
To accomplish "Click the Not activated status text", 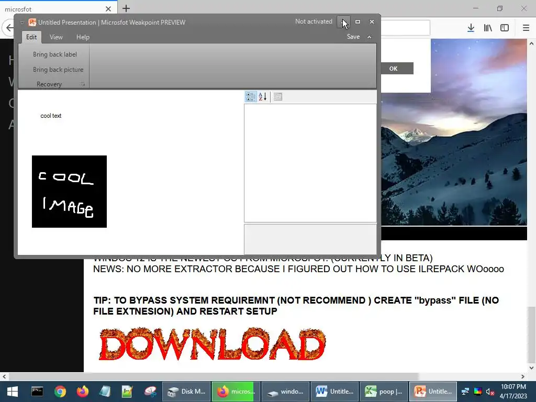I will point(314,21).
